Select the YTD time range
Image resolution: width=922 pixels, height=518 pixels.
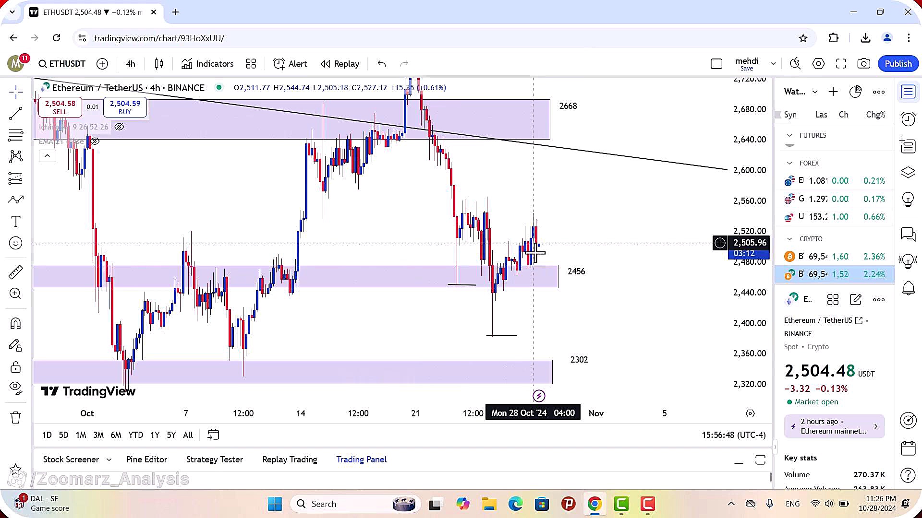coord(135,435)
